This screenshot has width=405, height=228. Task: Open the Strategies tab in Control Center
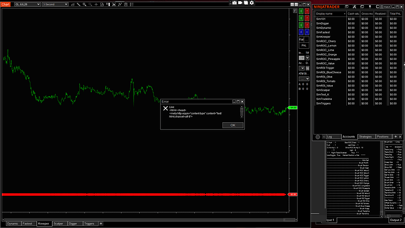[366, 137]
